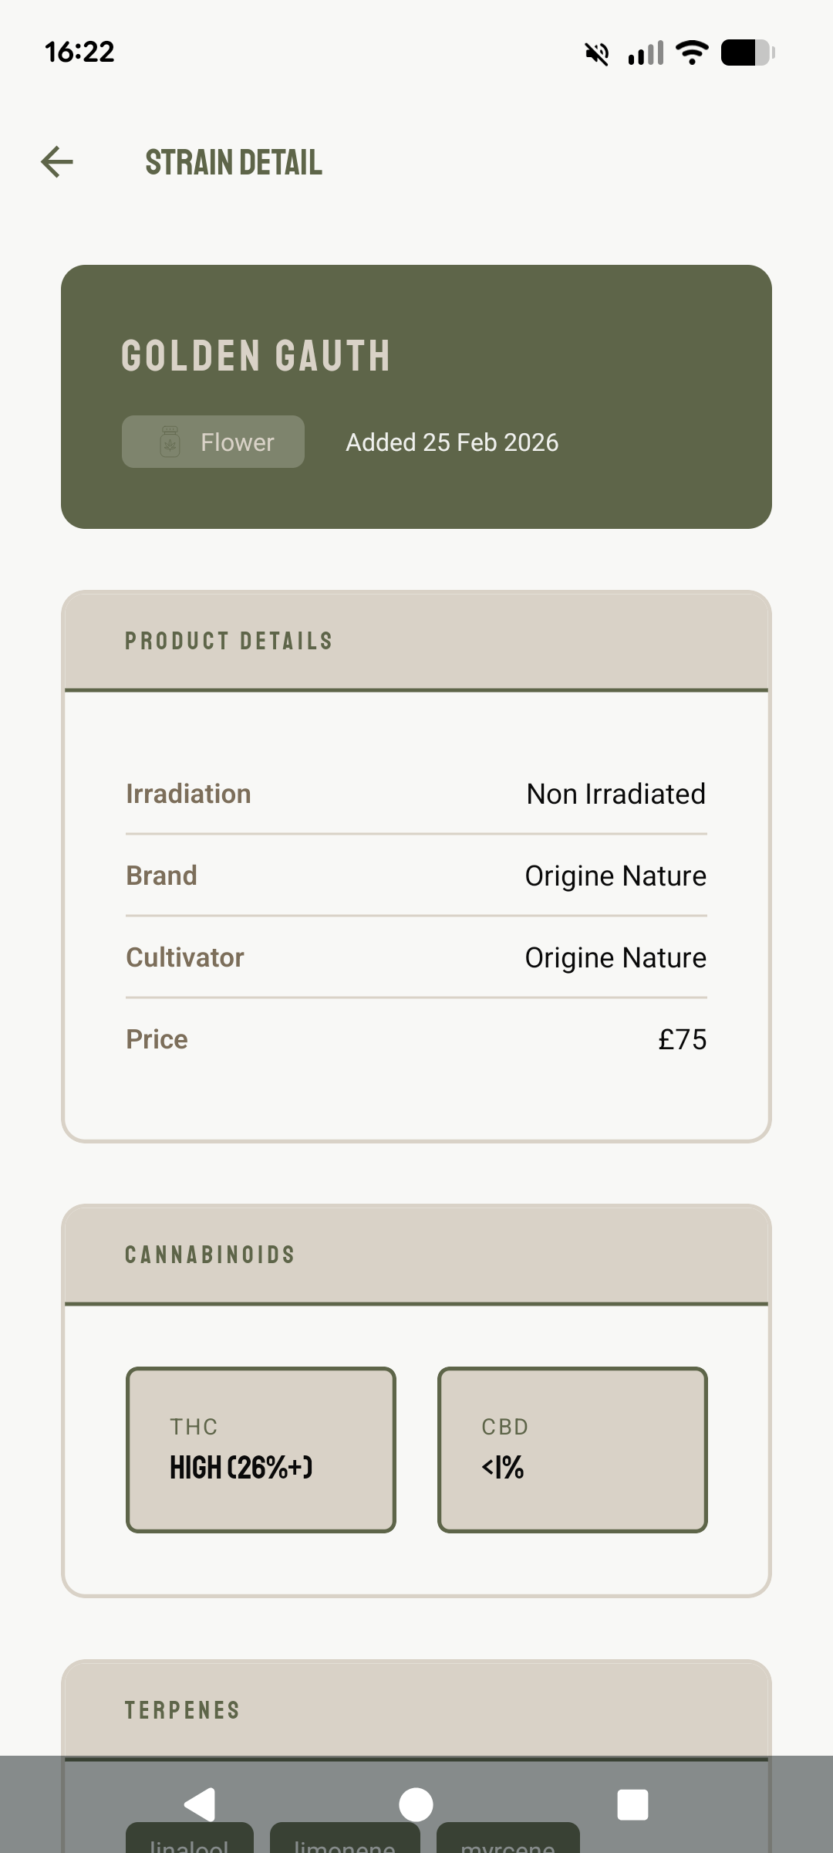
Task: Tap the Wi-Fi status icon
Action: [691, 53]
